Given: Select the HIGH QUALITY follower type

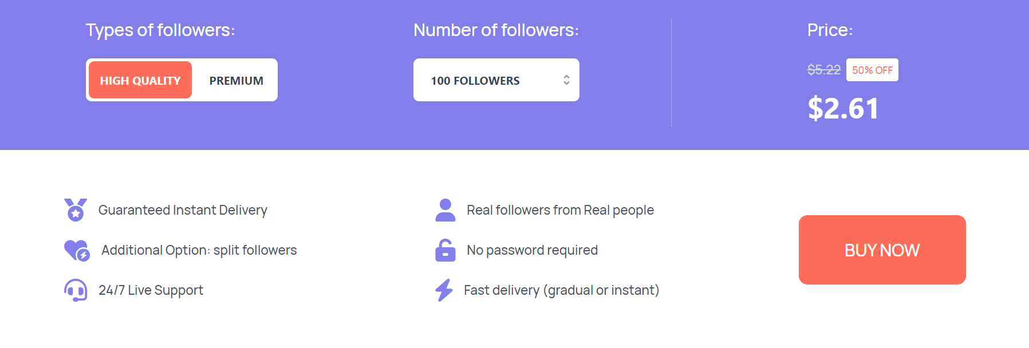Looking at the screenshot, I should (140, 81).
